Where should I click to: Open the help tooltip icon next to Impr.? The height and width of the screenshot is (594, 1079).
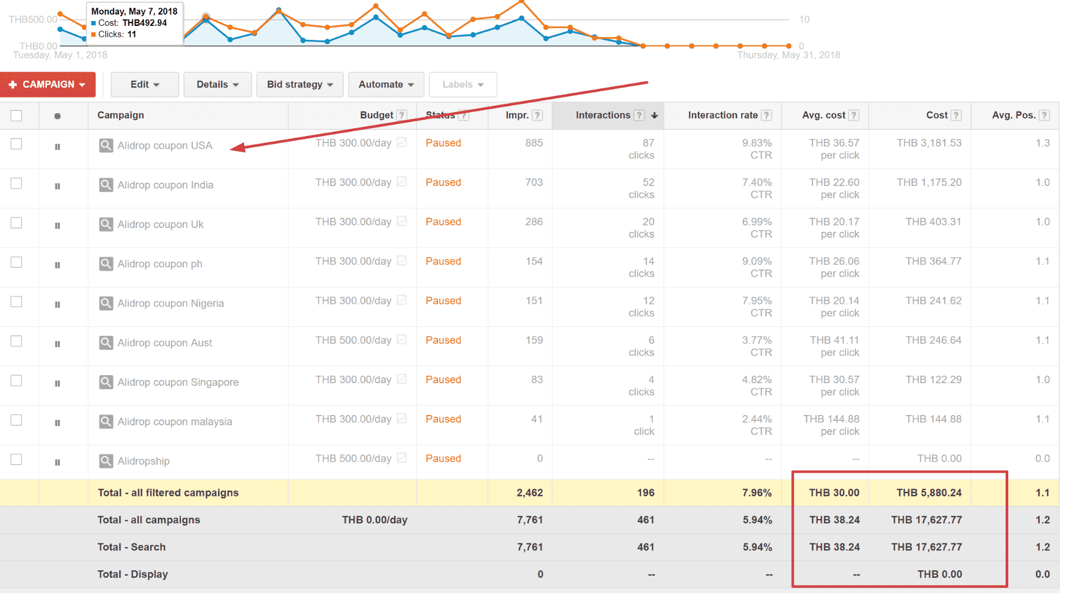[x=537, y=115]
